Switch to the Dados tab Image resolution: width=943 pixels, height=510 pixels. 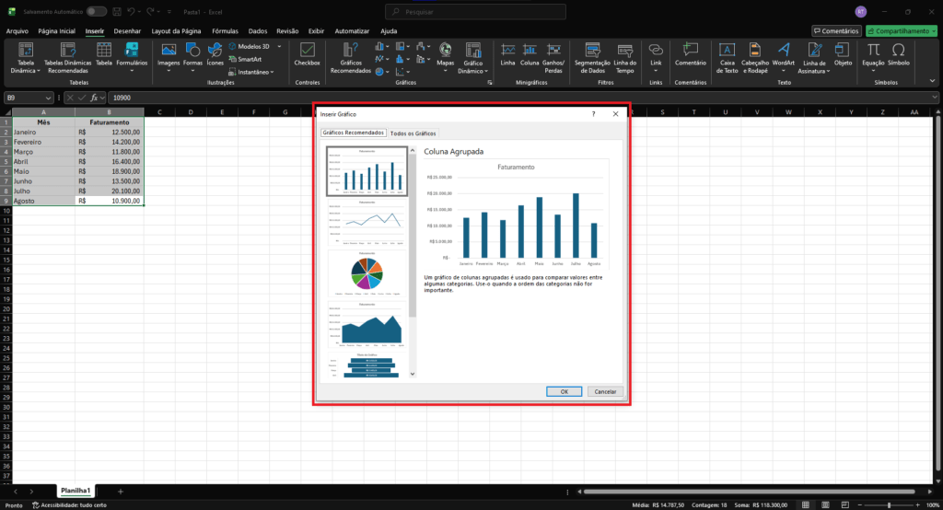[x=258, y=30]
